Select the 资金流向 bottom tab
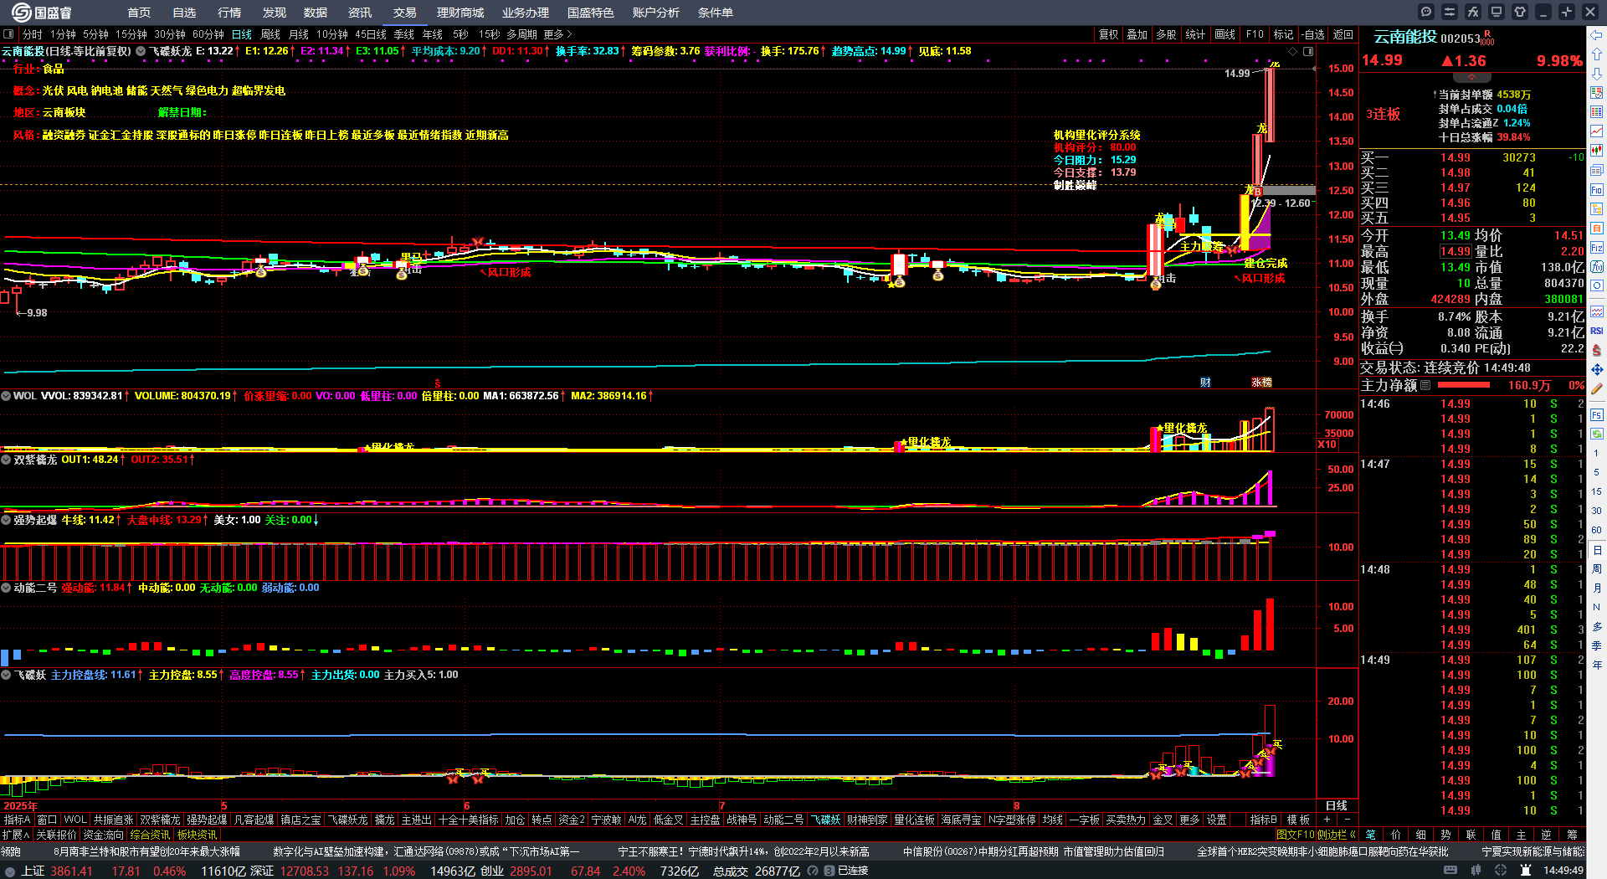 pos(104,835)
